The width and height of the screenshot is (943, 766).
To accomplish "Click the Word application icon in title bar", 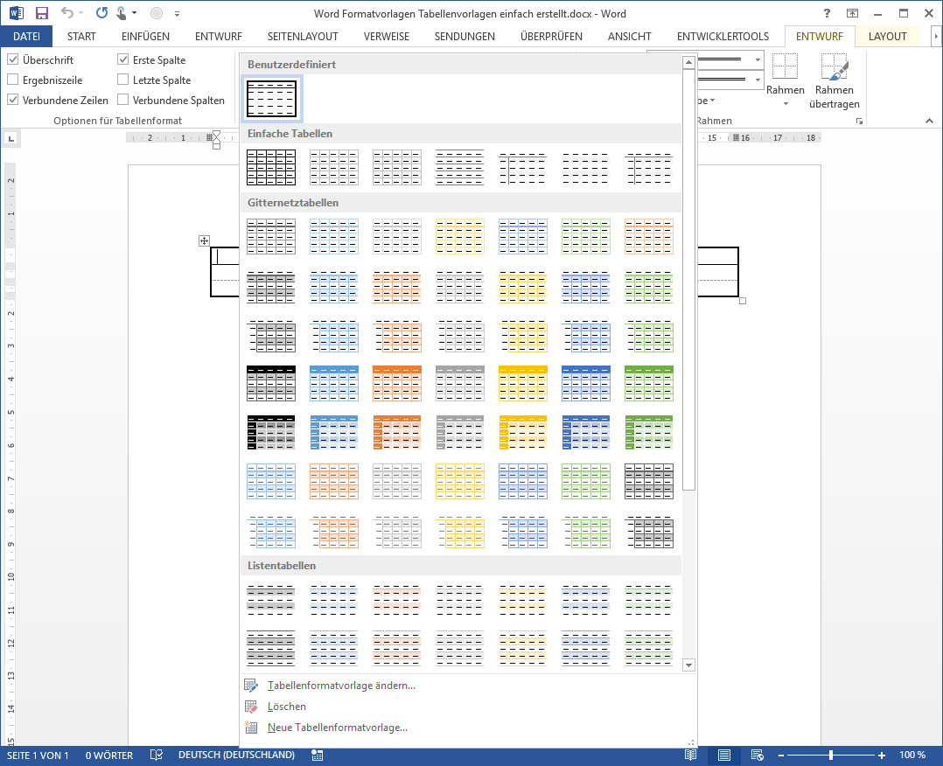I will [x=17, y=13].
